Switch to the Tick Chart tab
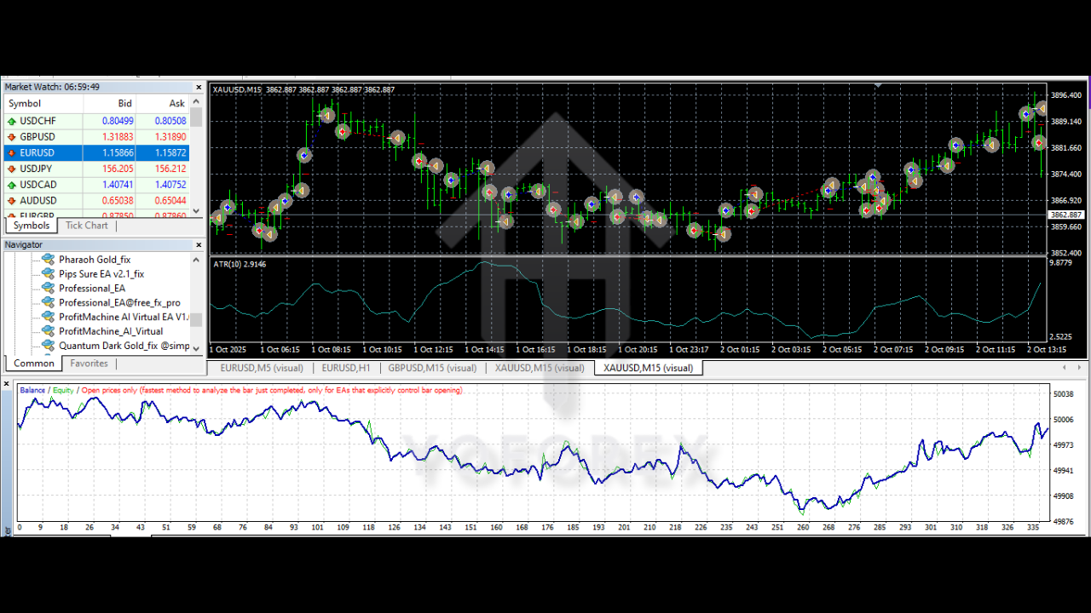 point(86,225)
